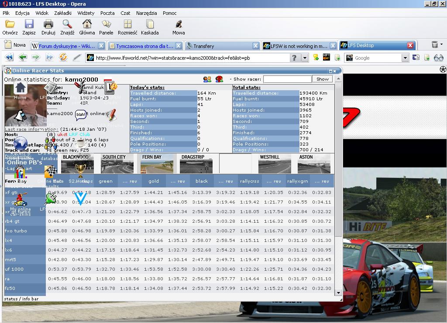Click the Nowa new tab button
Viewport: 447px width, 323px height.
[x=16, y=45]
